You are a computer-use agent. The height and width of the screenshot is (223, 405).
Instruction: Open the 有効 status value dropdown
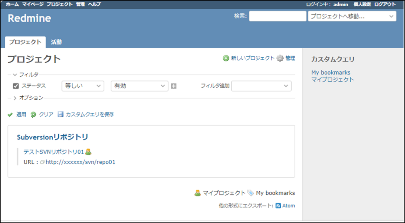tap(139, 86)
